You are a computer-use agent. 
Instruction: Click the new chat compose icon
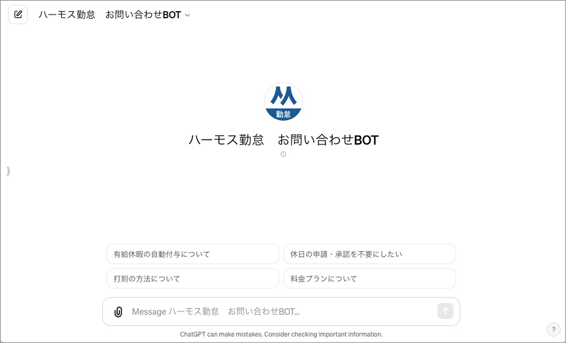click(18, 15)
